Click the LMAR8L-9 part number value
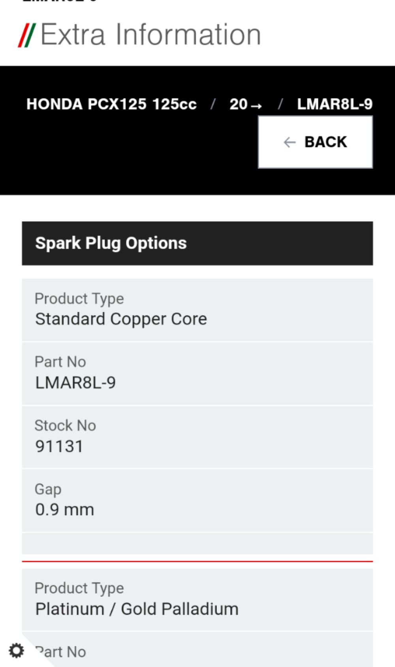 pyautogui.click(x=75, y=383)
